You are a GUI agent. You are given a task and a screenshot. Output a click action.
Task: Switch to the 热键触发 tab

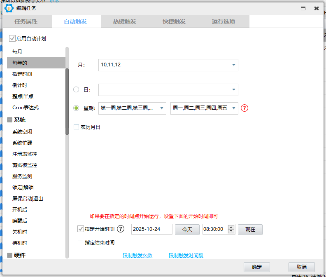pyautogui.click(x=126, y=21)
